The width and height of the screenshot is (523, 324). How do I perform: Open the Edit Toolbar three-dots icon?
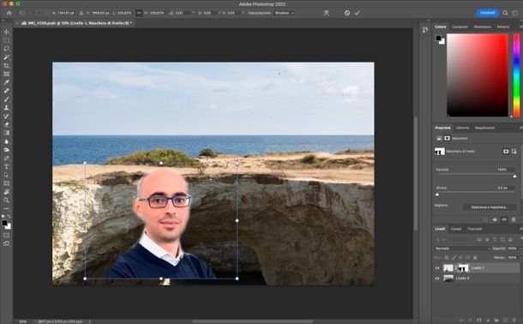click(6, 208)
